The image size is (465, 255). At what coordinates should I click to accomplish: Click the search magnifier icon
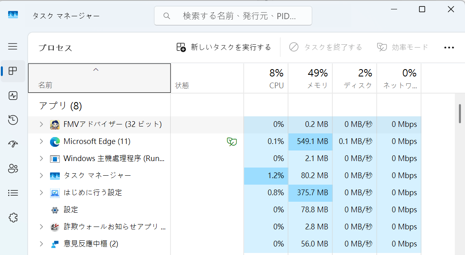click(167, 16)
